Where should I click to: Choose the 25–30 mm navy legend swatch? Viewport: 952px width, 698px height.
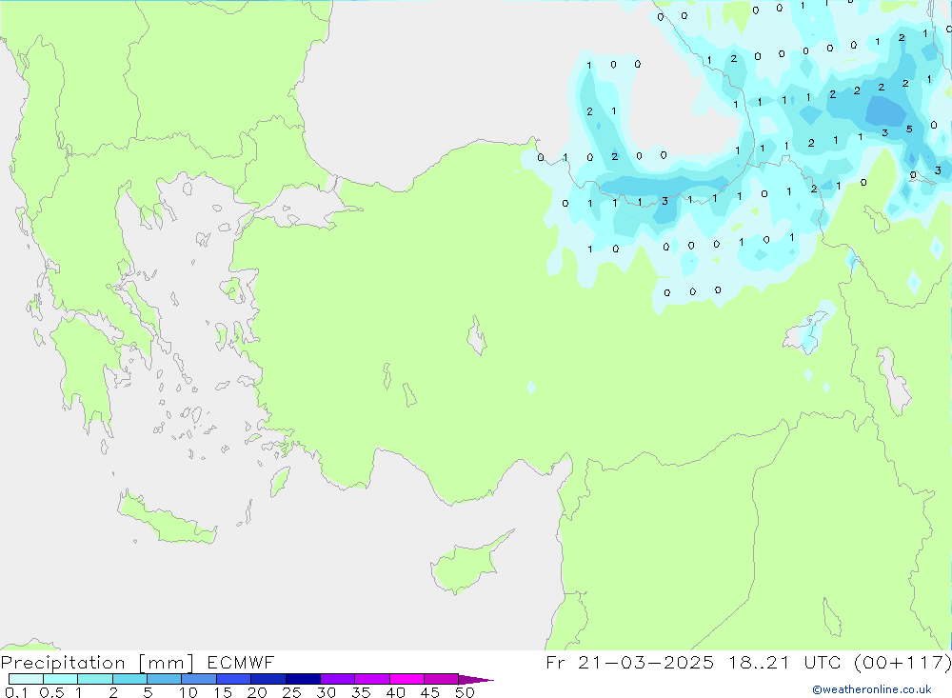click(x=303, y=679)
